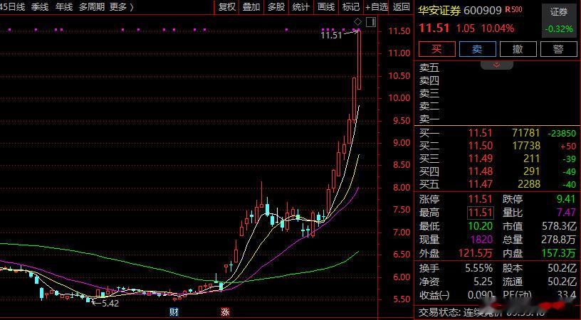Viewport: 581px width, 320px height.
Task: Click the 内盘 value 157.3万
Action: [560, 253]
